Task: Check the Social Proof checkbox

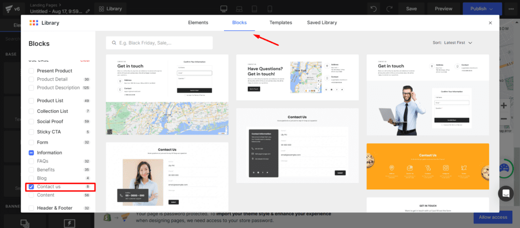Action: [31, 121]
